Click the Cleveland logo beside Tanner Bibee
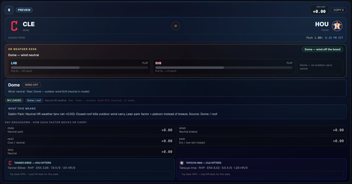The width and height of the screenshot is (352, 184). coord(10,163)
